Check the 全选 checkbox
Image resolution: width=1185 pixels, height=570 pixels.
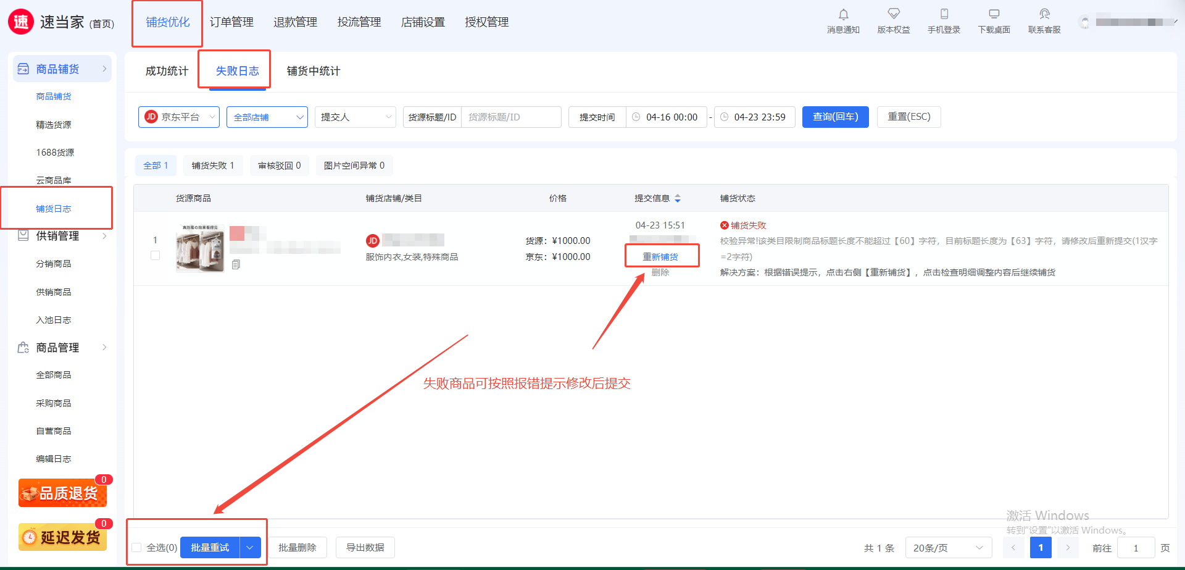coord(137,548)
